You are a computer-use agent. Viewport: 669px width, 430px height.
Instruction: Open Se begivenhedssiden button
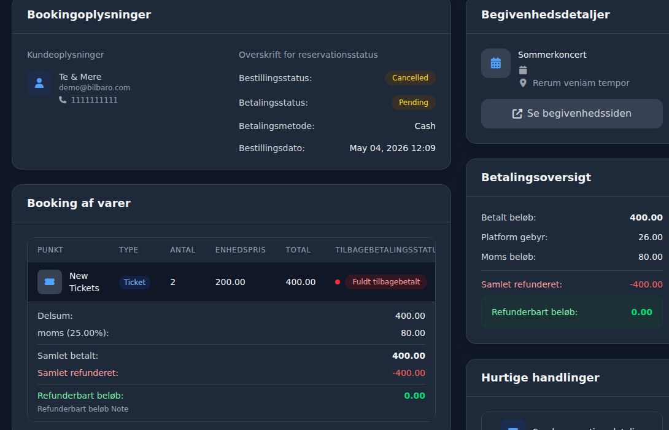pos(572,114)
